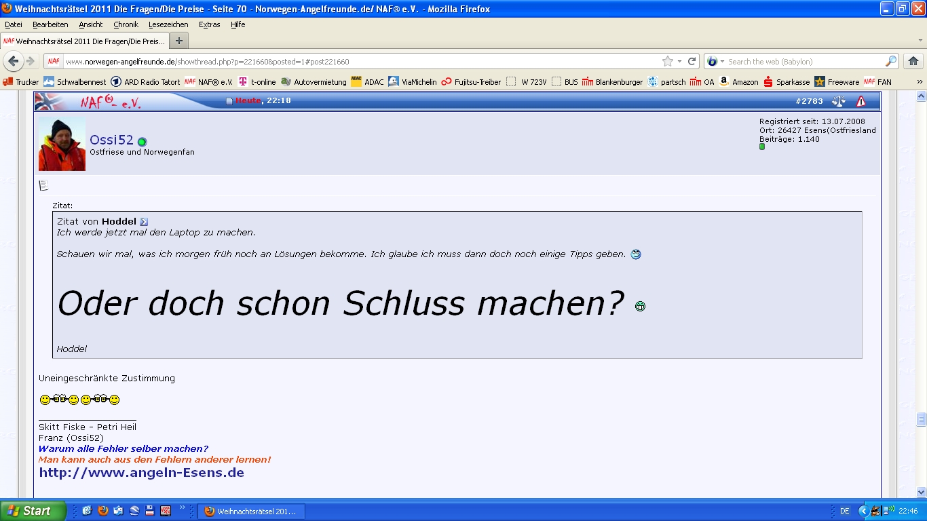Reload the page with the refresh icon

coord(692,61)
